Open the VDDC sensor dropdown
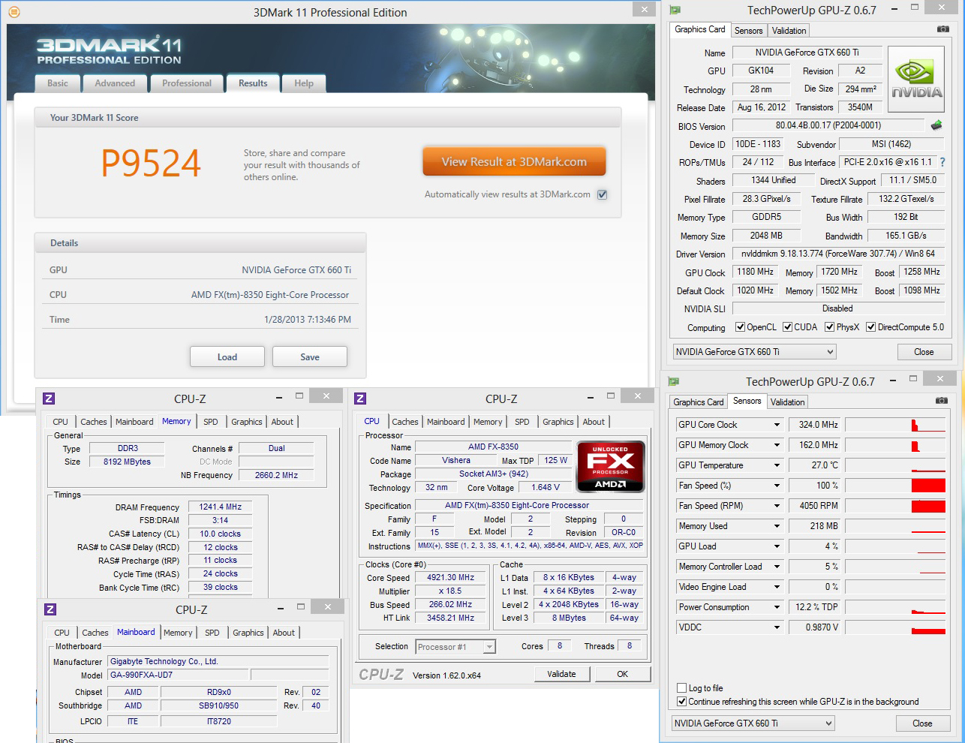 coord(777,627)
